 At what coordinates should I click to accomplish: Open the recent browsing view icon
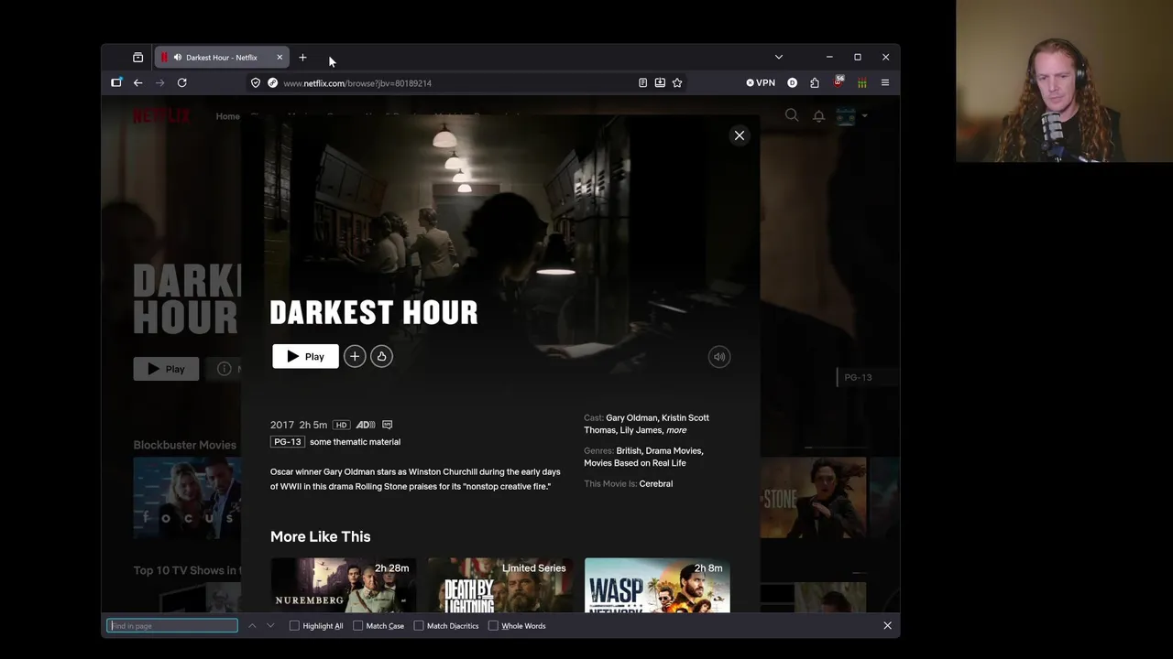click(x=138, y=58)
